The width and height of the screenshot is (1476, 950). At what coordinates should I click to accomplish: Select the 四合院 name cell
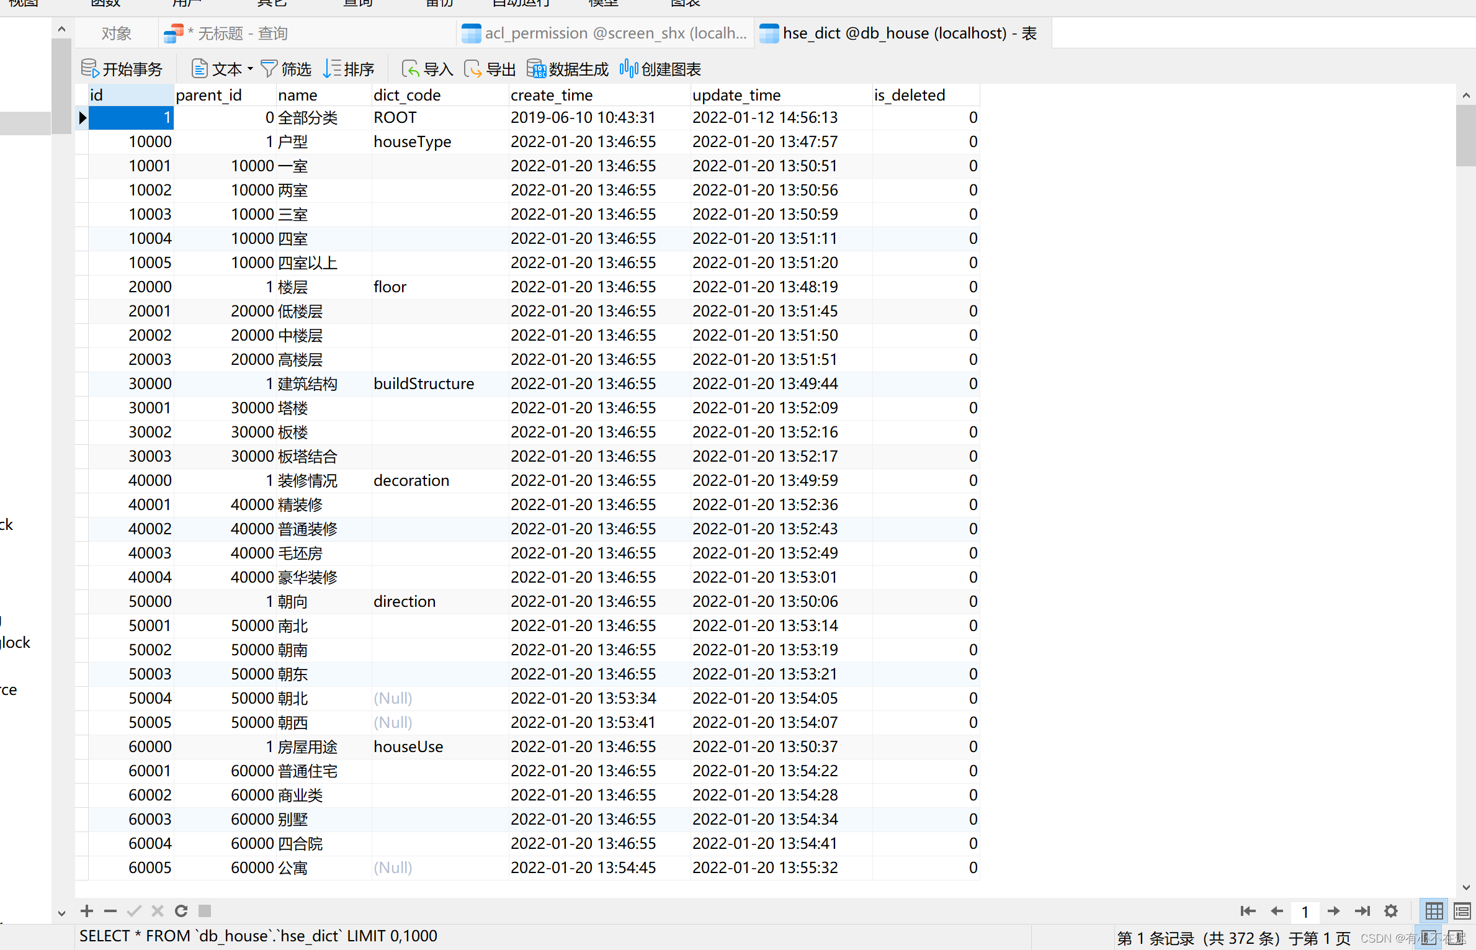tap(324, 843)
